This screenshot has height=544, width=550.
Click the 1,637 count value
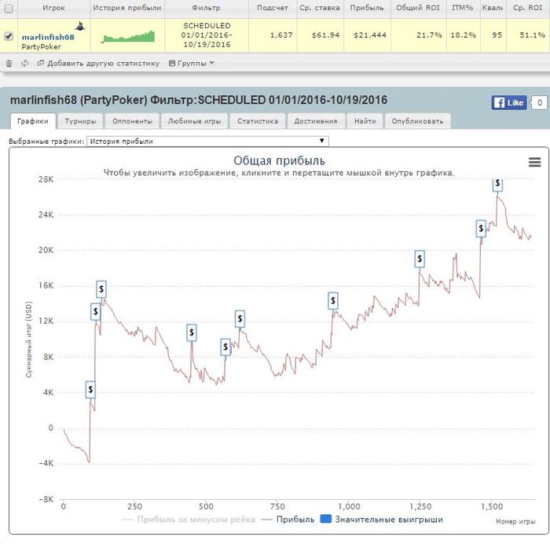pyautogui.click(x=281, y=35)
